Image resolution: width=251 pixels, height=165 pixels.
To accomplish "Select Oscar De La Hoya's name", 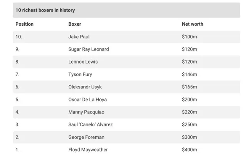I will [x=88, y=100].
